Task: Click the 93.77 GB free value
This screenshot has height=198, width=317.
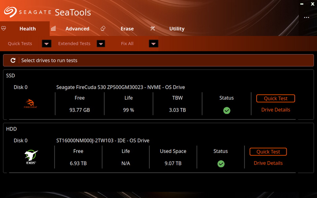Action: [80, 110]
